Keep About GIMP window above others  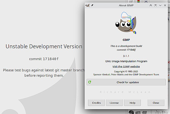[155, 5]
